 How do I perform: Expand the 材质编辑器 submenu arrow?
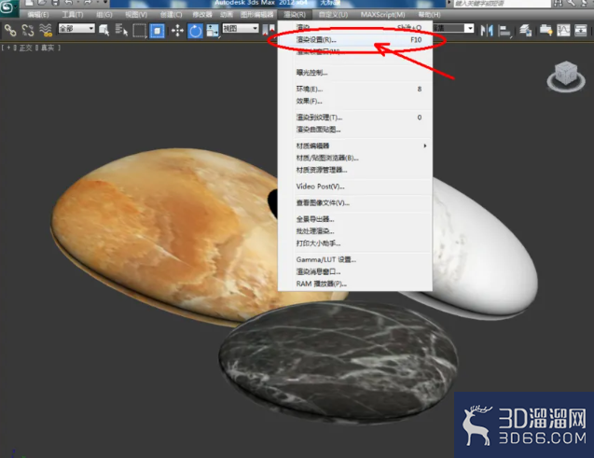[x=425, y=146]
